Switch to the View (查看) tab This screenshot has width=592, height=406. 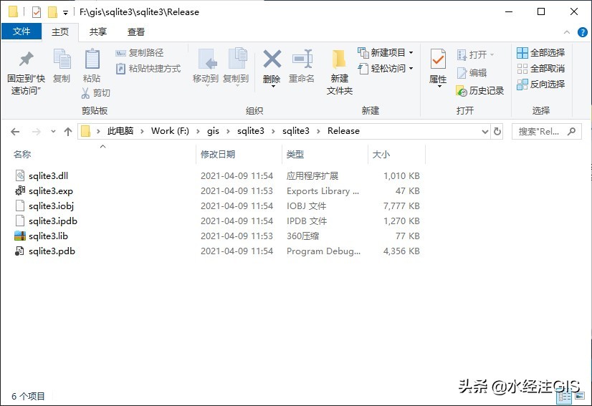136,32
